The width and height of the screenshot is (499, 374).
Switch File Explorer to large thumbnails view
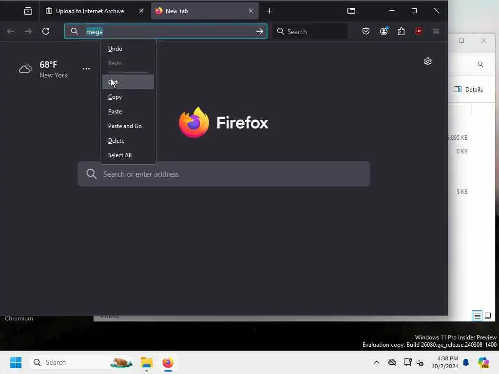(488, 316)
